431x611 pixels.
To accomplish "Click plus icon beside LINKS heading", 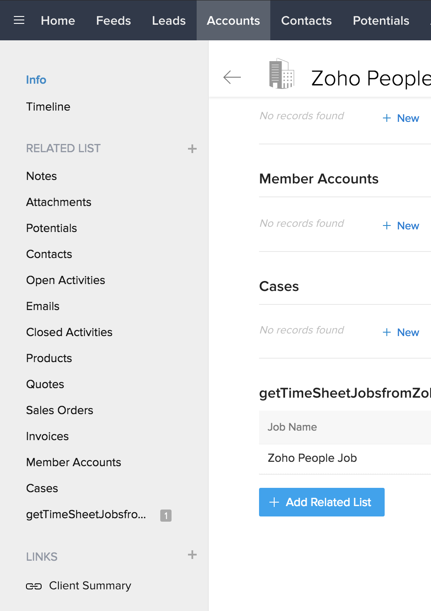I will [x=192, y=555].
